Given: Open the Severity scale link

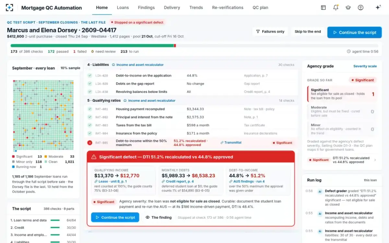Looking at the screenshot, I should 365,66.
